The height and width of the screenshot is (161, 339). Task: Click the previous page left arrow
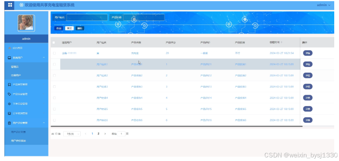pos(85,134)
